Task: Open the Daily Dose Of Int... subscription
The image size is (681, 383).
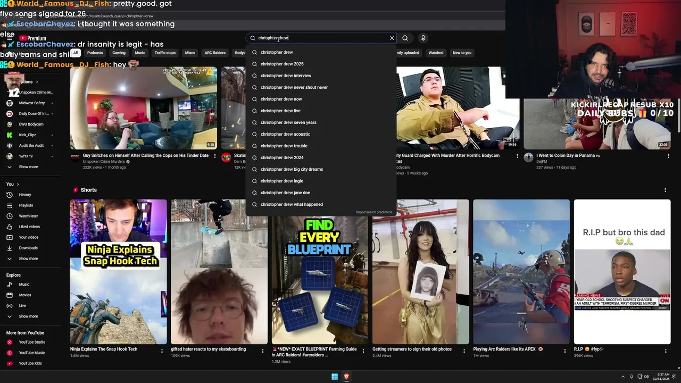Action: click(34, 114)
